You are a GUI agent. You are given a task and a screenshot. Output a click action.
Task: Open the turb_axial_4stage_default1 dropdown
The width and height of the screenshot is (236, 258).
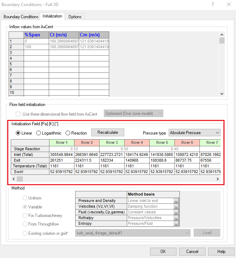coord(133,233)
